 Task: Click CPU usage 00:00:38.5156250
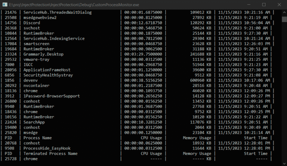tap(143, 81)
